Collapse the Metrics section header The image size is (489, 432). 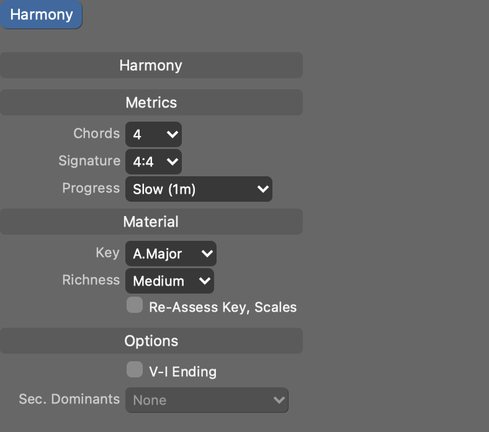[x=151, y=102]
